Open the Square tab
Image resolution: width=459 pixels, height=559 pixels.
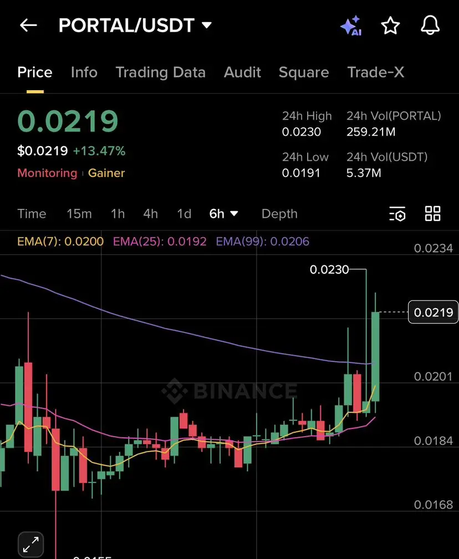tap(304, 73)
